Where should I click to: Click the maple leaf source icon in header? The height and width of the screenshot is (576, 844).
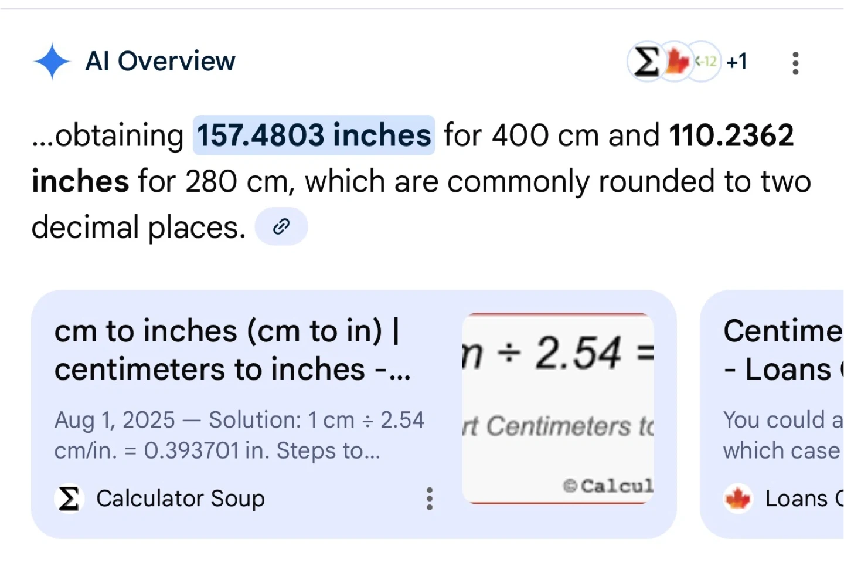(676, 61)
